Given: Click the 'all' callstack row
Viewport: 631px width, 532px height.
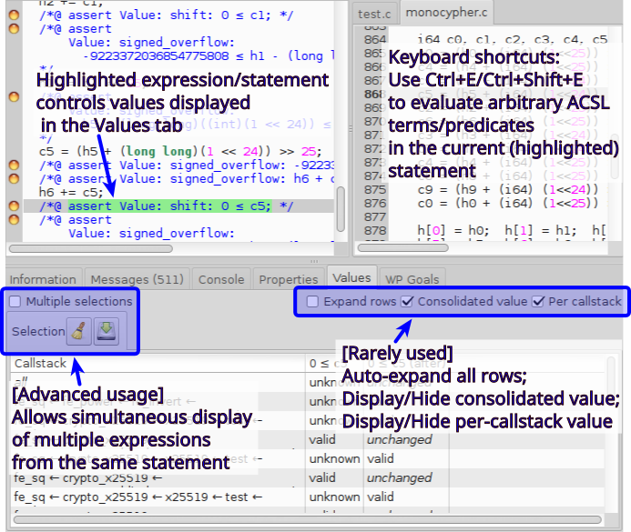Looking at the screenshot, I should pyautogui.click(x=158, y=382).
